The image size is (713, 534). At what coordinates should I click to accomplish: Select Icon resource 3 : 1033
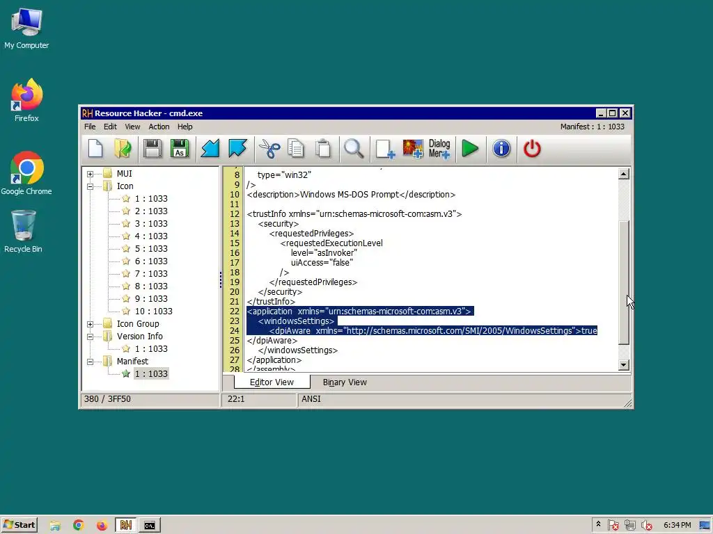tap(151, 224)
